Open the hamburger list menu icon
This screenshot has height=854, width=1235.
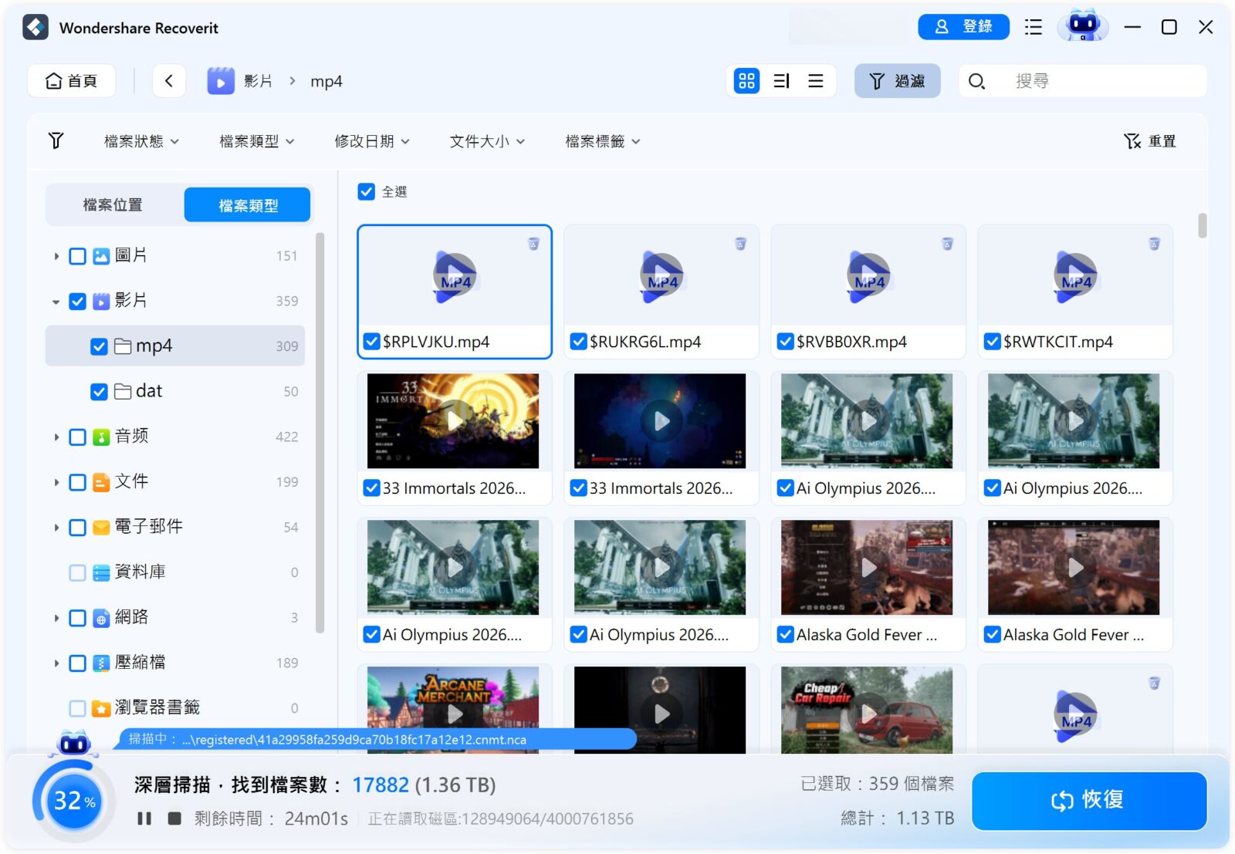[x=1033, y=27]
